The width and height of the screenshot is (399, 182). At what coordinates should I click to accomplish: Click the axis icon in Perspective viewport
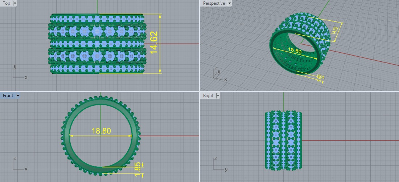(x=219, y=74)
